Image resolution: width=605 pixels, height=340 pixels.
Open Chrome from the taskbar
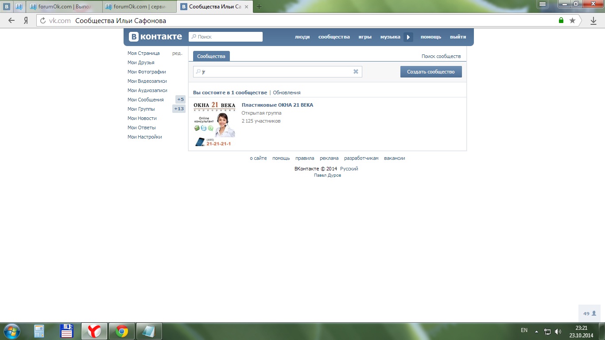[x=122, y=331]
